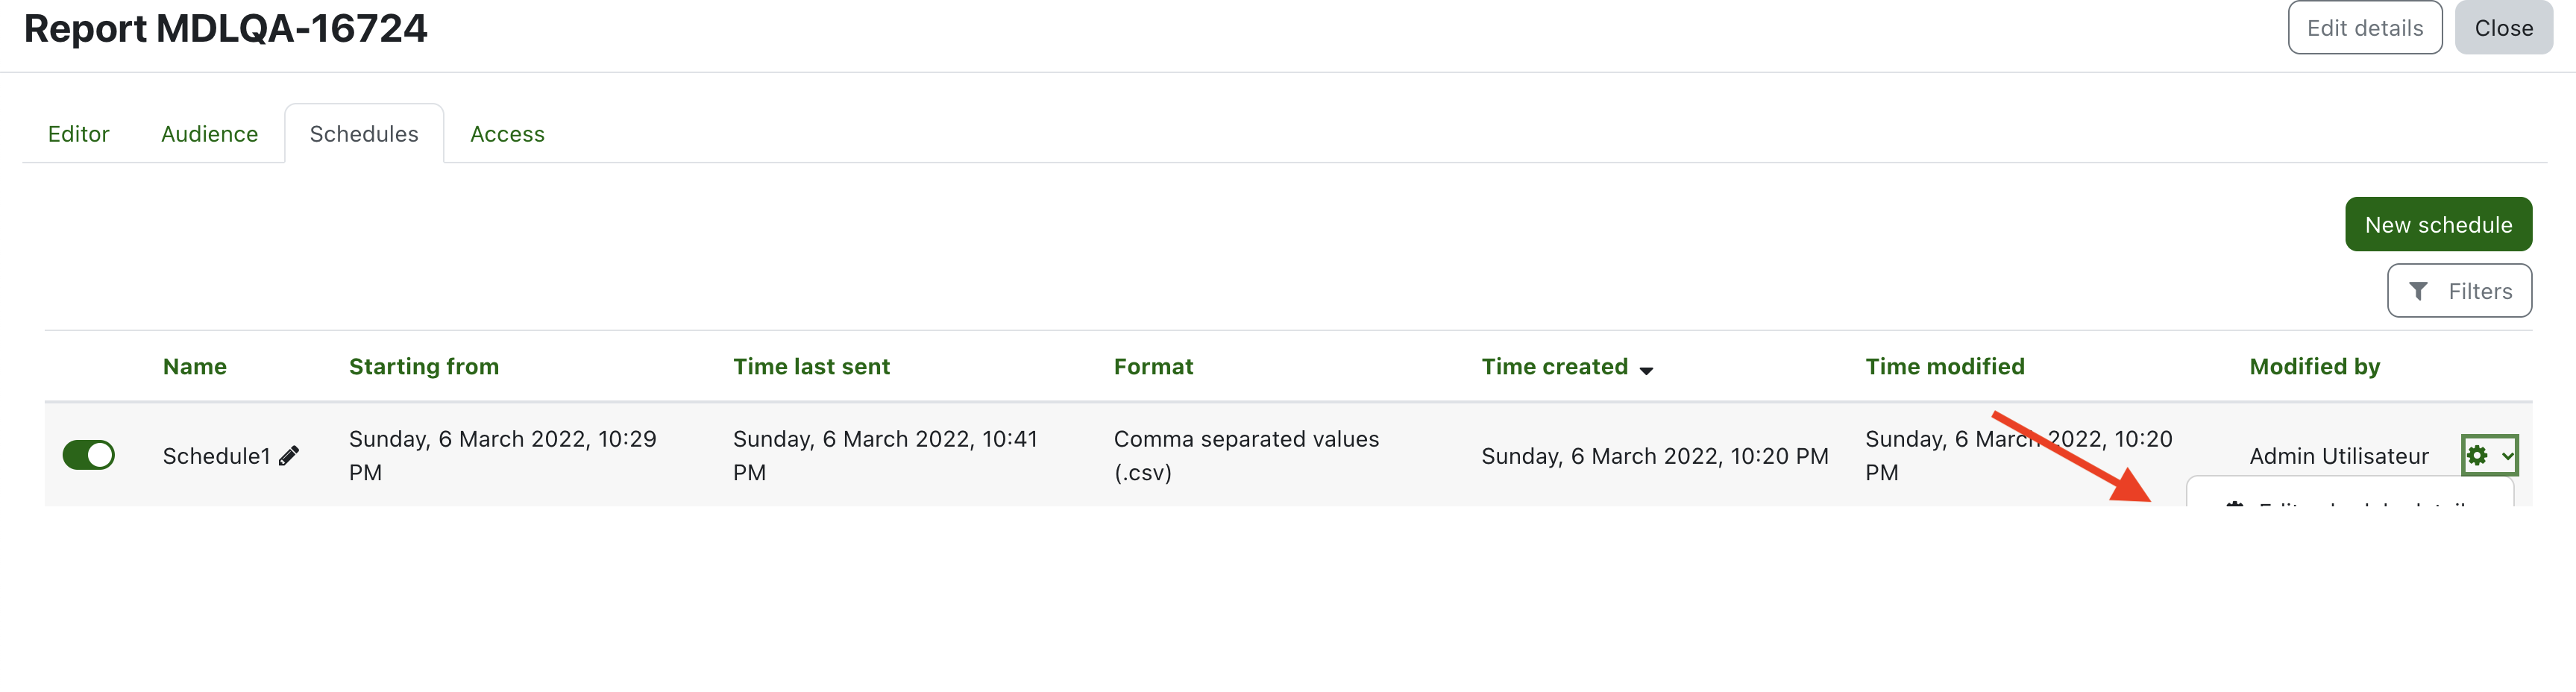Sort by Time last sent column

(811, 367)
